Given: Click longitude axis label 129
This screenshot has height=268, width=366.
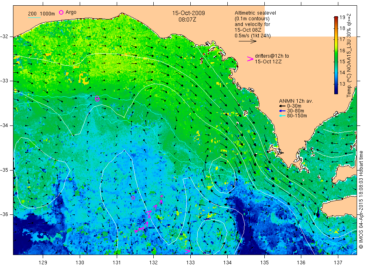Looking at the screenshot, I should [x=43, y=263].
